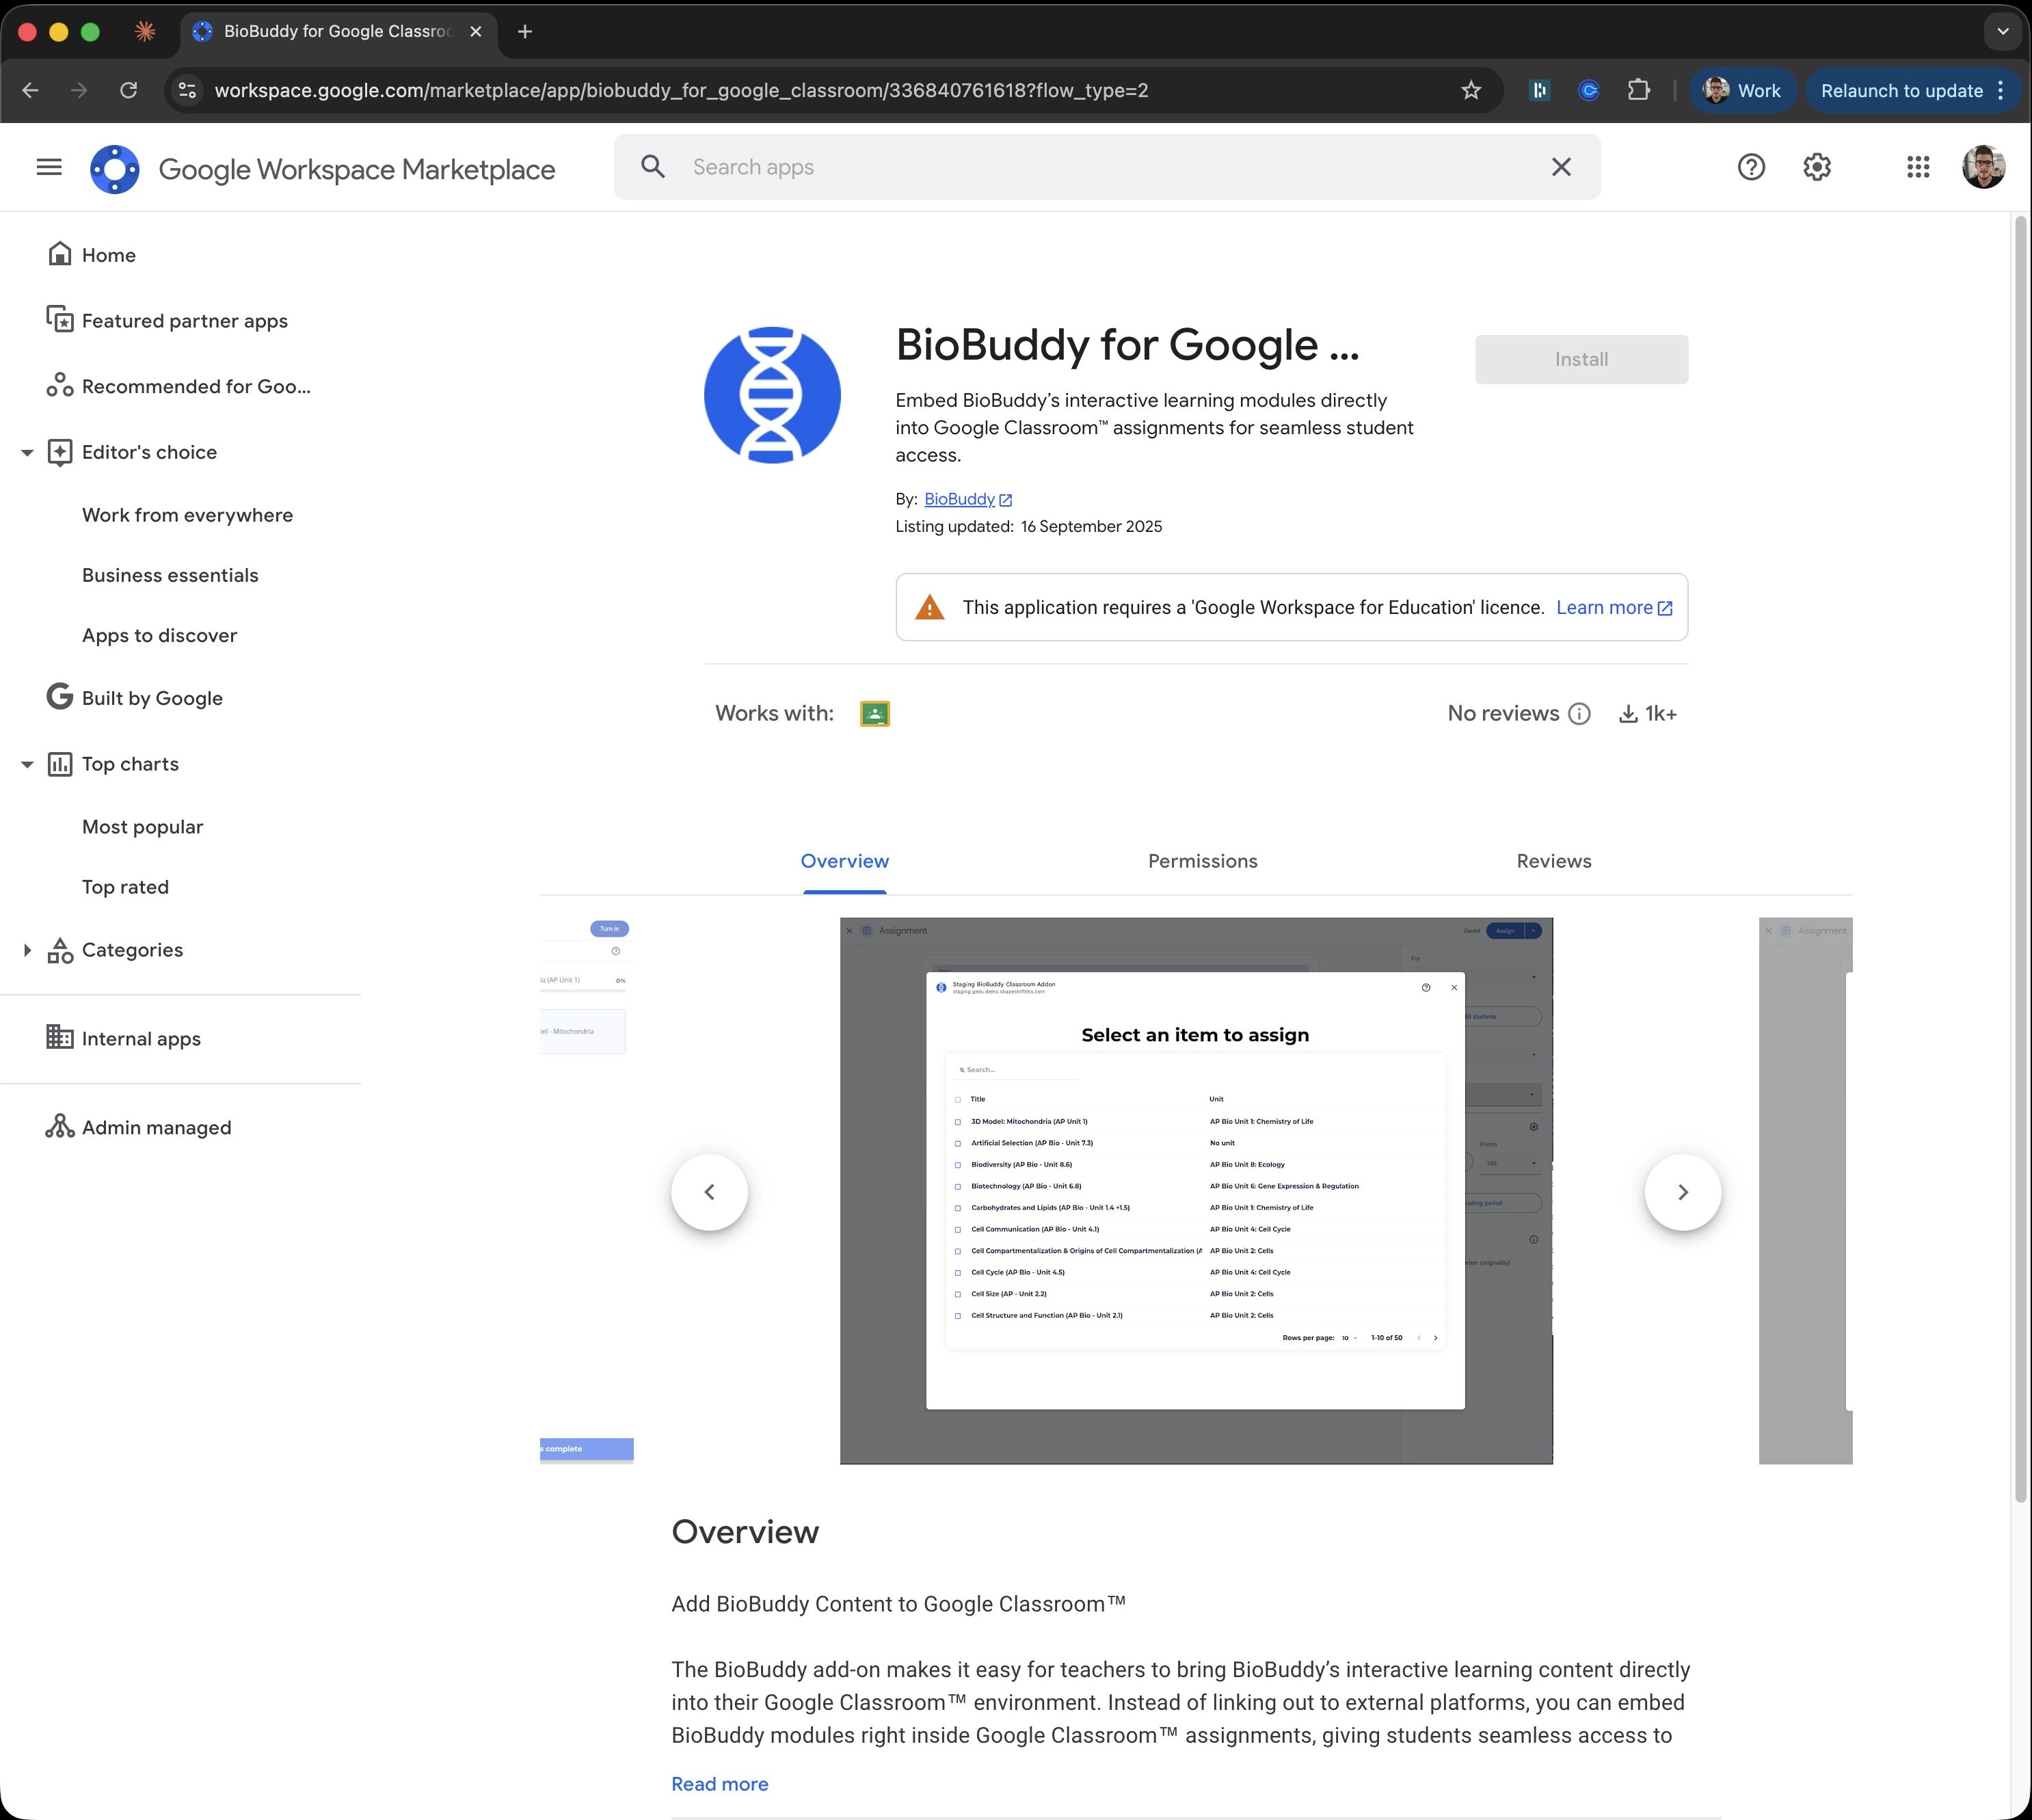This screenshot has width=2032, height=1820.
Task: Open the browser Extensions puzzle icon
Action: click(x=1638, y=91)
